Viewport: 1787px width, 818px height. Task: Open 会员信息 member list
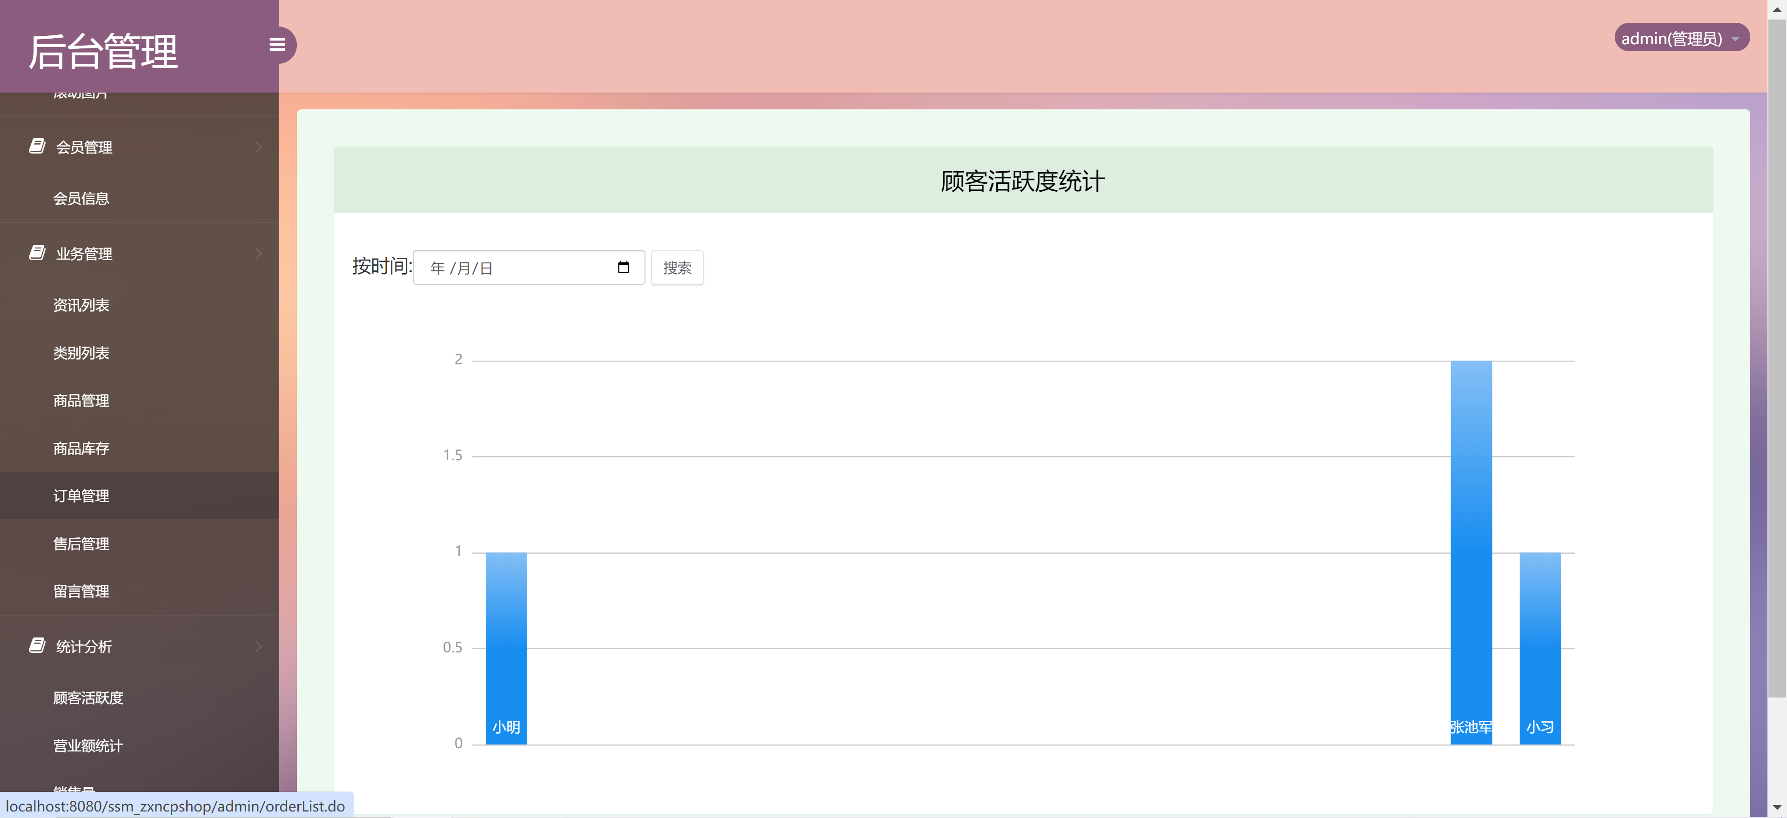click(x=82, y=198)
